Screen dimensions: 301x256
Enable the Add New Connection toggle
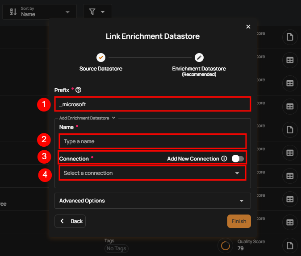point(238,158)
